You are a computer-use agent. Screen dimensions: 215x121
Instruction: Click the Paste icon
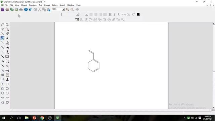tap(49, 9)
